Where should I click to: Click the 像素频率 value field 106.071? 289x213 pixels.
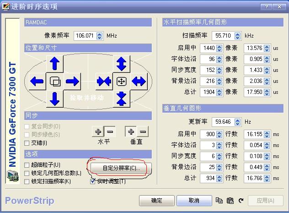click(85, 36)
